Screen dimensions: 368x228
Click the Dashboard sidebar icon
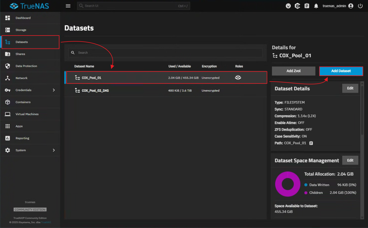[8, 18]
